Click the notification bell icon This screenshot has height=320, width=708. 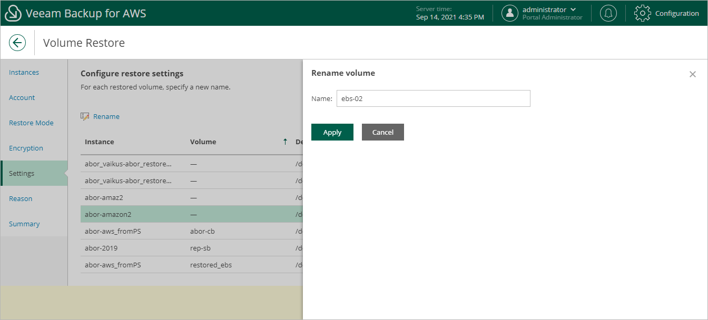tap(608, 13)
